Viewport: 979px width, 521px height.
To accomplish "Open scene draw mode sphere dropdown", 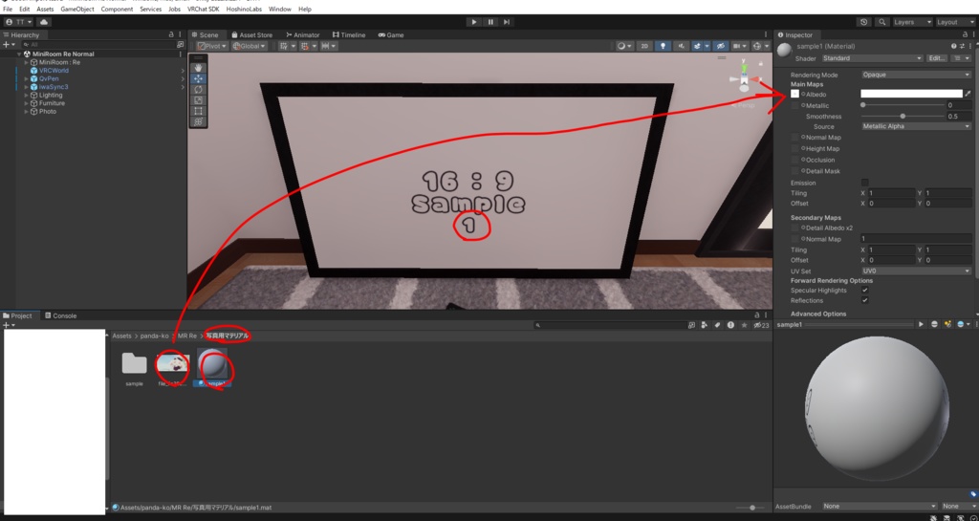I will point(623,46).
